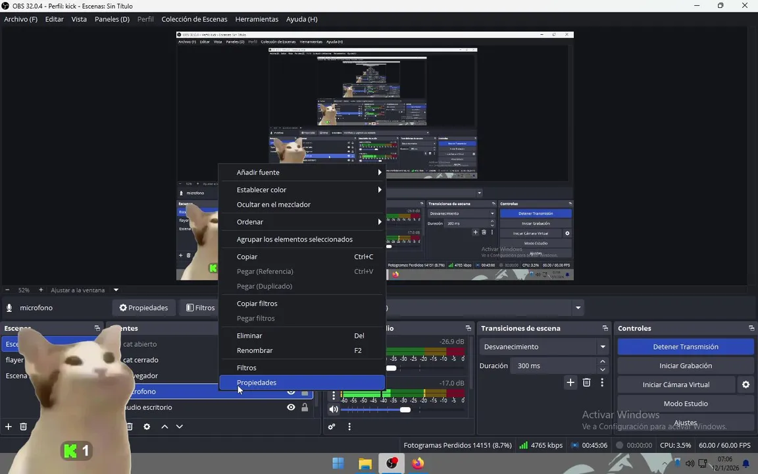The height and width of the screenshot is (474, 758).
Task: Click Iniciar Grabación button
Action: point(686,365)
